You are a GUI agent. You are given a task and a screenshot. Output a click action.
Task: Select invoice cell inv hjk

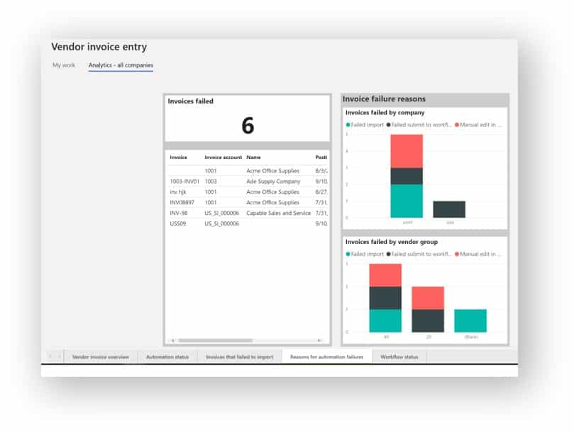[177, 192]
